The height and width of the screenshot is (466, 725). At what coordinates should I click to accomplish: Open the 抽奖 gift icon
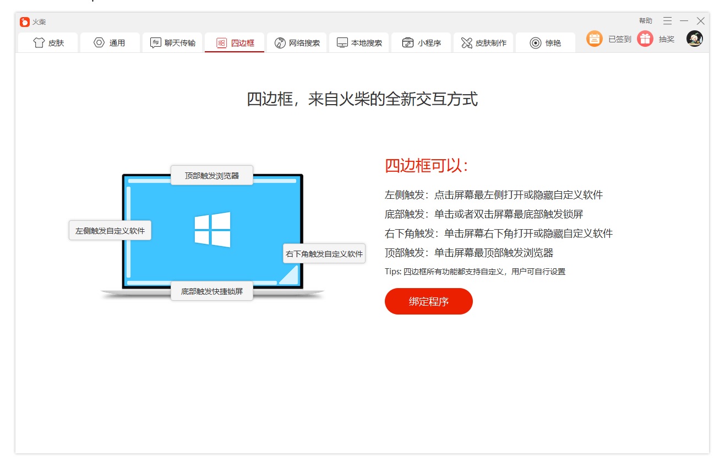[x=645, y=39]
